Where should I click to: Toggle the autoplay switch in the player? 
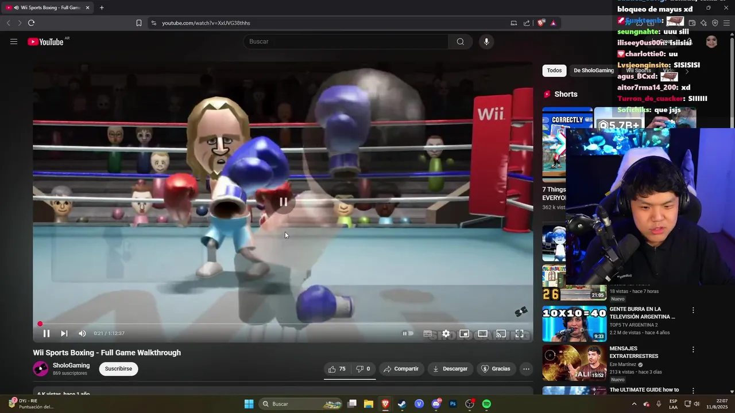coord(408,333)
